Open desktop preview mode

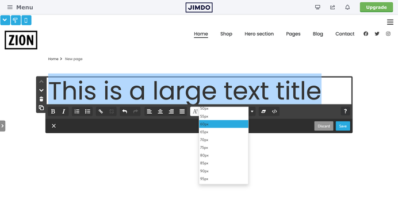point(317,7)
